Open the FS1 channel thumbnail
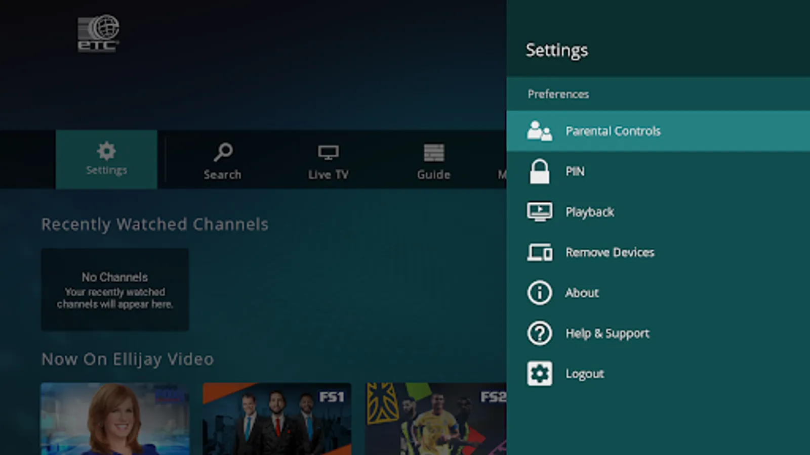The width and height of the screenshot is (810, 455). tap(277, 419)
